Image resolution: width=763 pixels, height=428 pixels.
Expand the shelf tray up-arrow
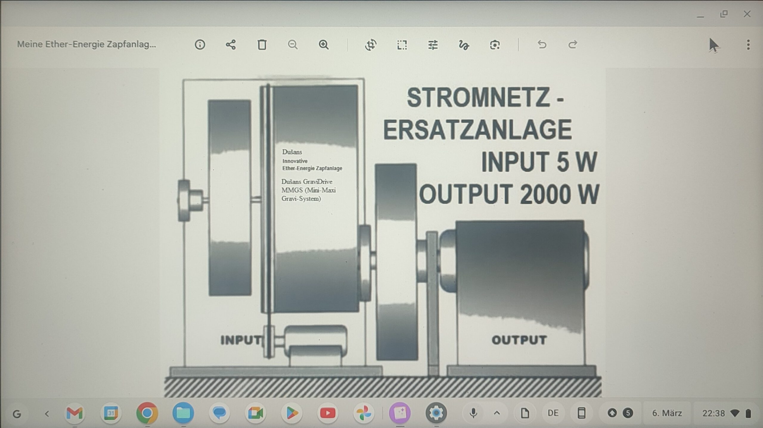coord(497,413)
